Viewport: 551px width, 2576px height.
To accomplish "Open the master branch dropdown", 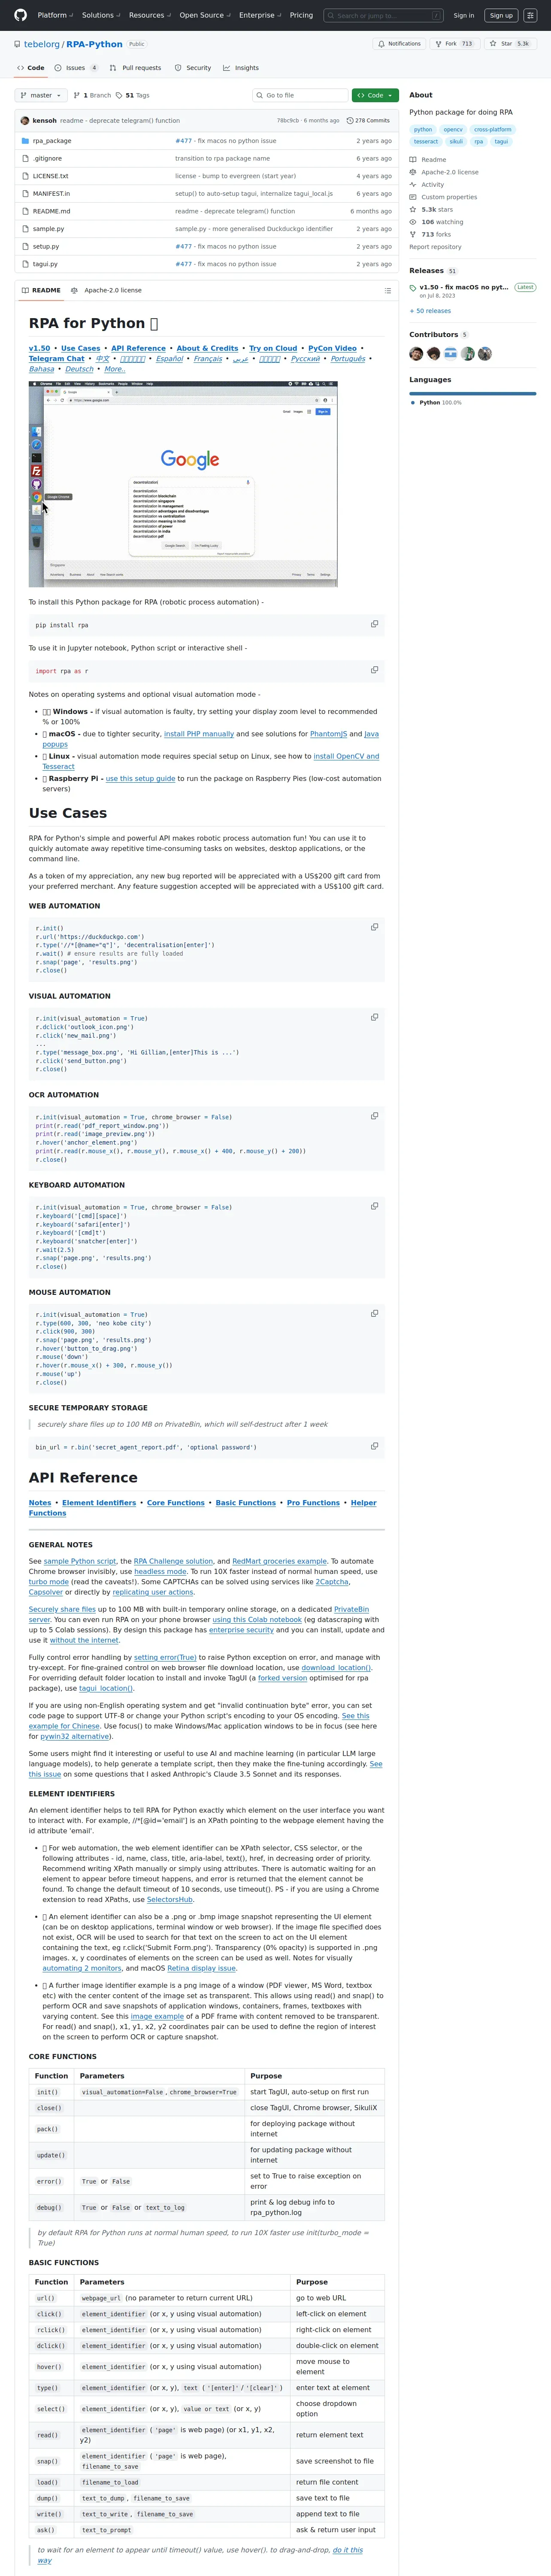I will (41, 95).
